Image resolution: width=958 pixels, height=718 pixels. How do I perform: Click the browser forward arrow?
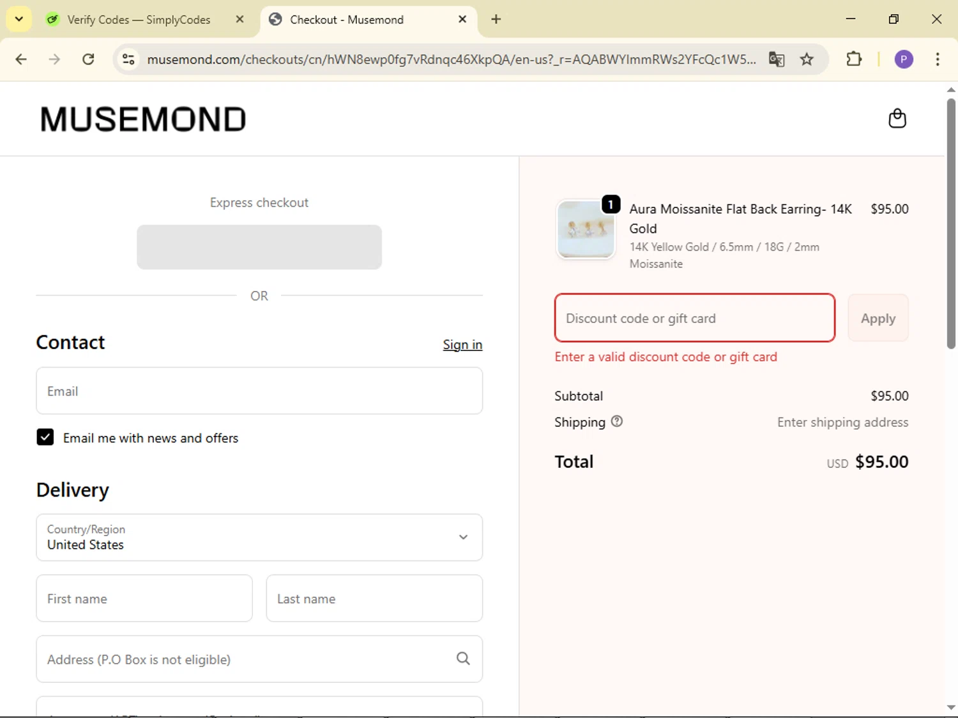(x=54, y=59)
